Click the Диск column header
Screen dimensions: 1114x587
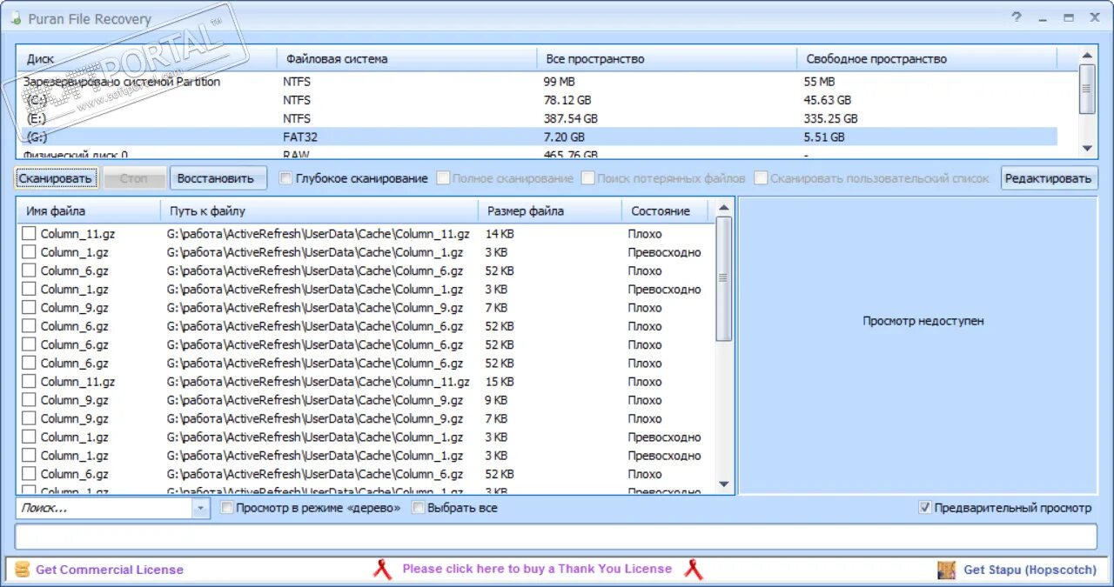click(146, 59)
